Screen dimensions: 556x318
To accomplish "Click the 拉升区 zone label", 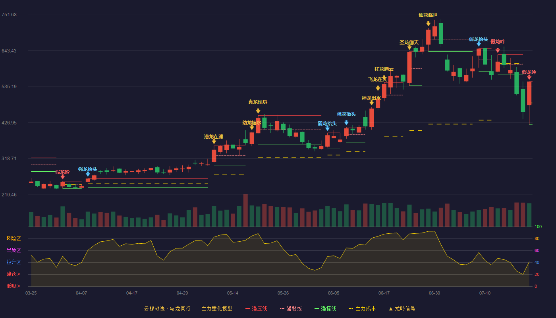I will (14, 262).
